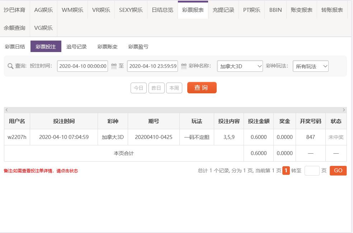Click the magnifier search icon
The height and width of the screenshot is (233, 353).
click(x=10, y=66)
